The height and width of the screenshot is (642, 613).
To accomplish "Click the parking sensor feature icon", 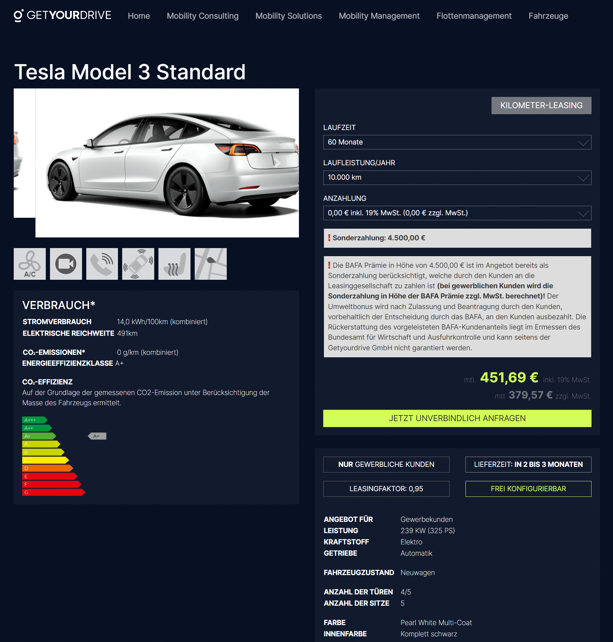I will tap(138, 264).
